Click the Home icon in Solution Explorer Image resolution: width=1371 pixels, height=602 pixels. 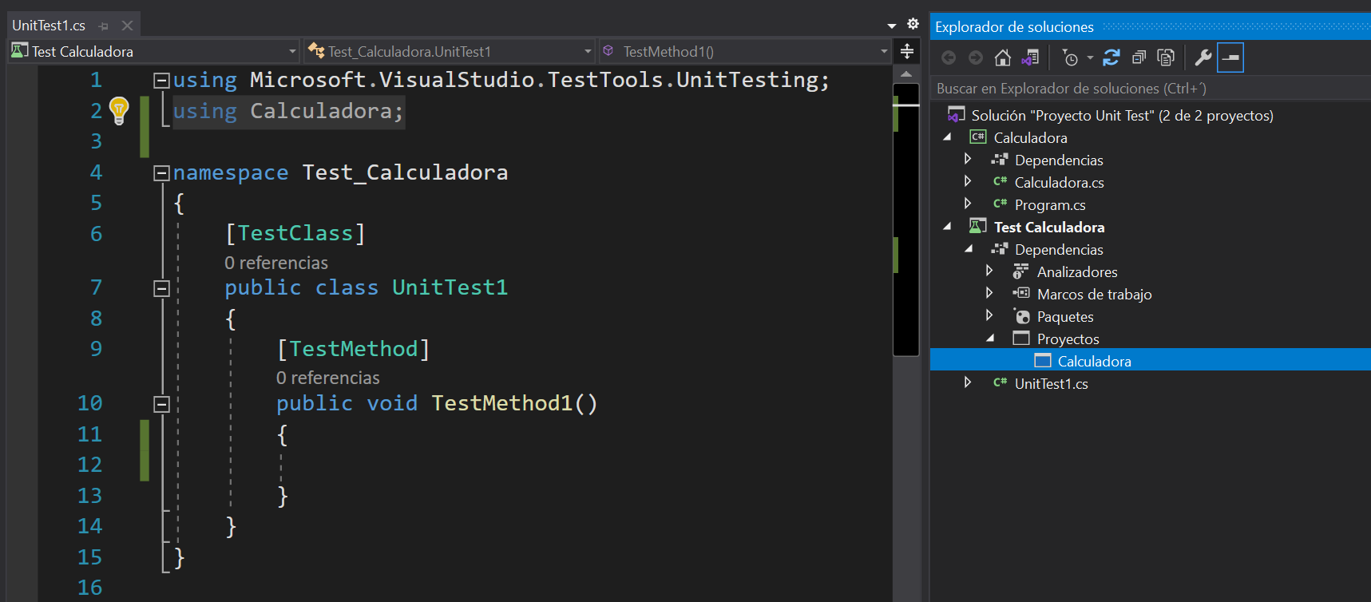[x=1003, y=57]
